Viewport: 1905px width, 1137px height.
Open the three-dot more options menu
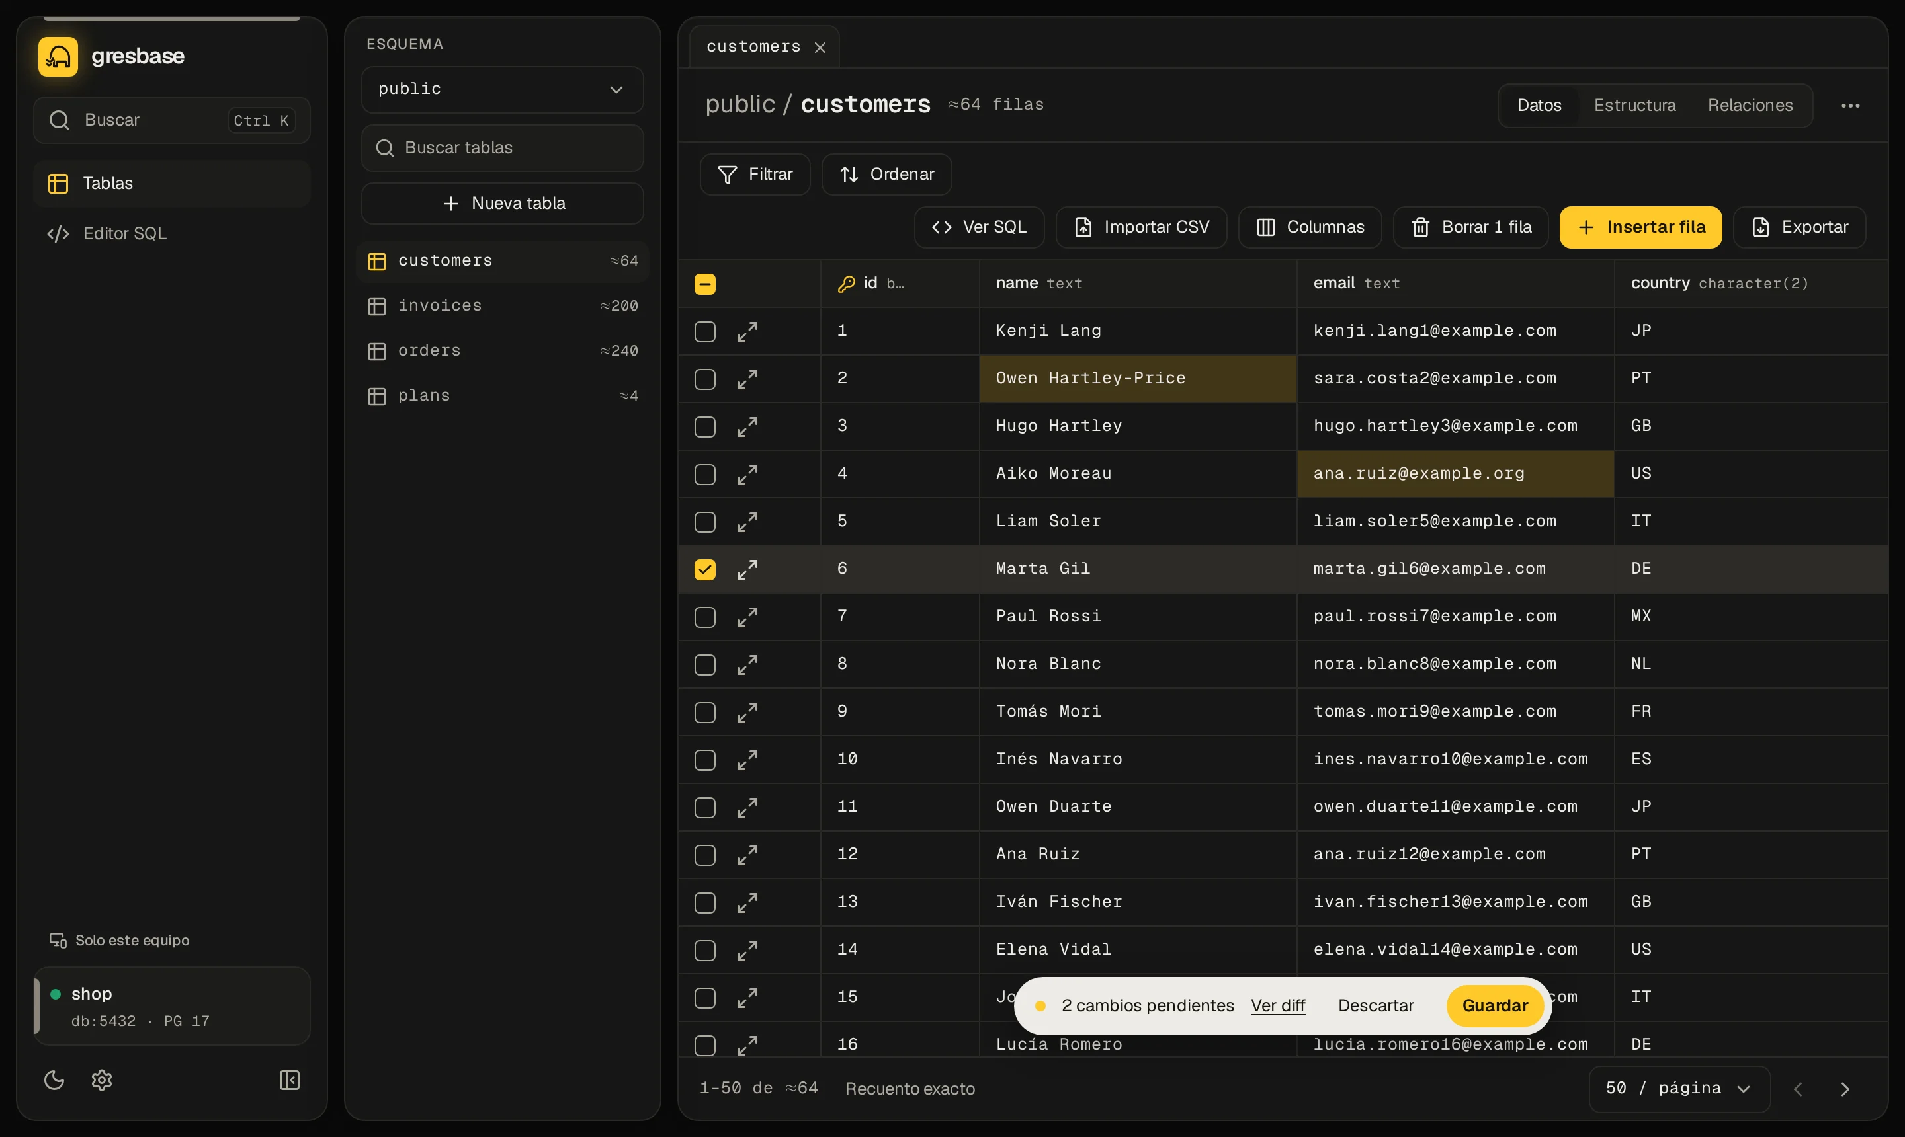[1851, 106]
